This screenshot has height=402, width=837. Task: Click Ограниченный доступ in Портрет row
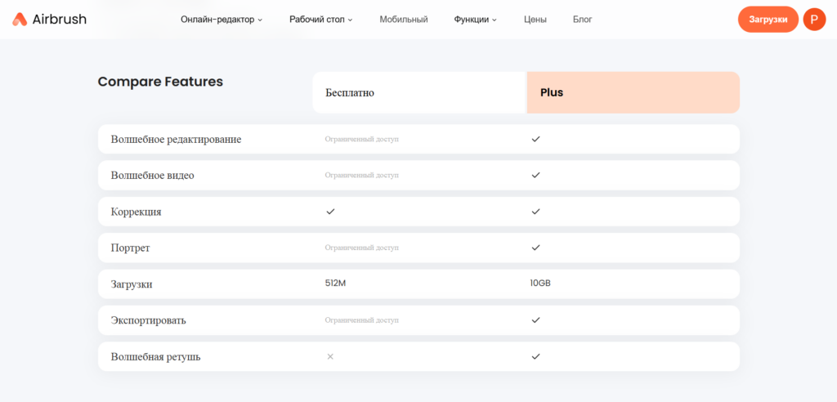point(362,248)
